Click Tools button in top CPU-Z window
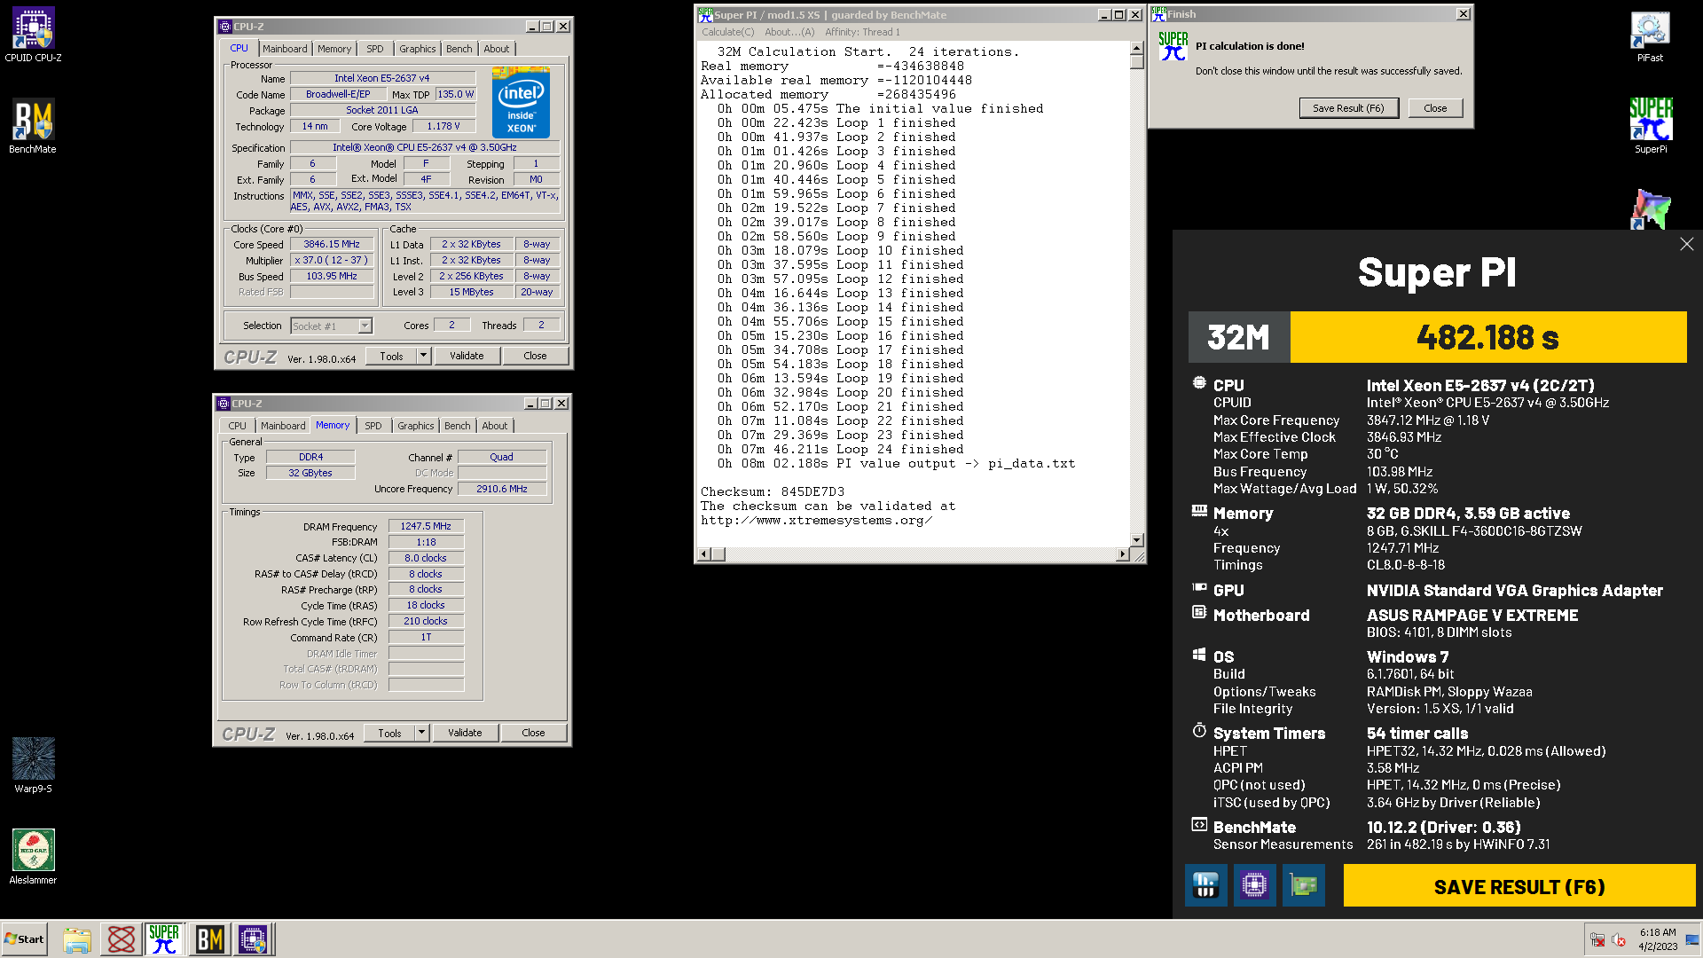Screen dimensions: 1703x958 point(391,356)
